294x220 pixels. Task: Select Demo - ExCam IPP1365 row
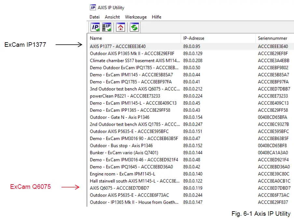[x=191, y=110]
